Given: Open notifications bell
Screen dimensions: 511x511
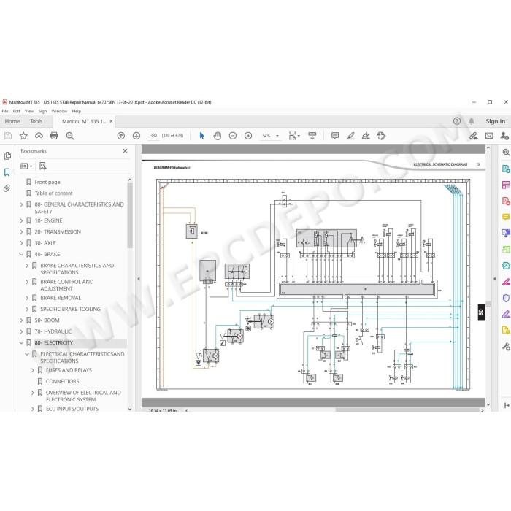Looking at the screenshot, I should pyautogui.click(x=472, y=121).
